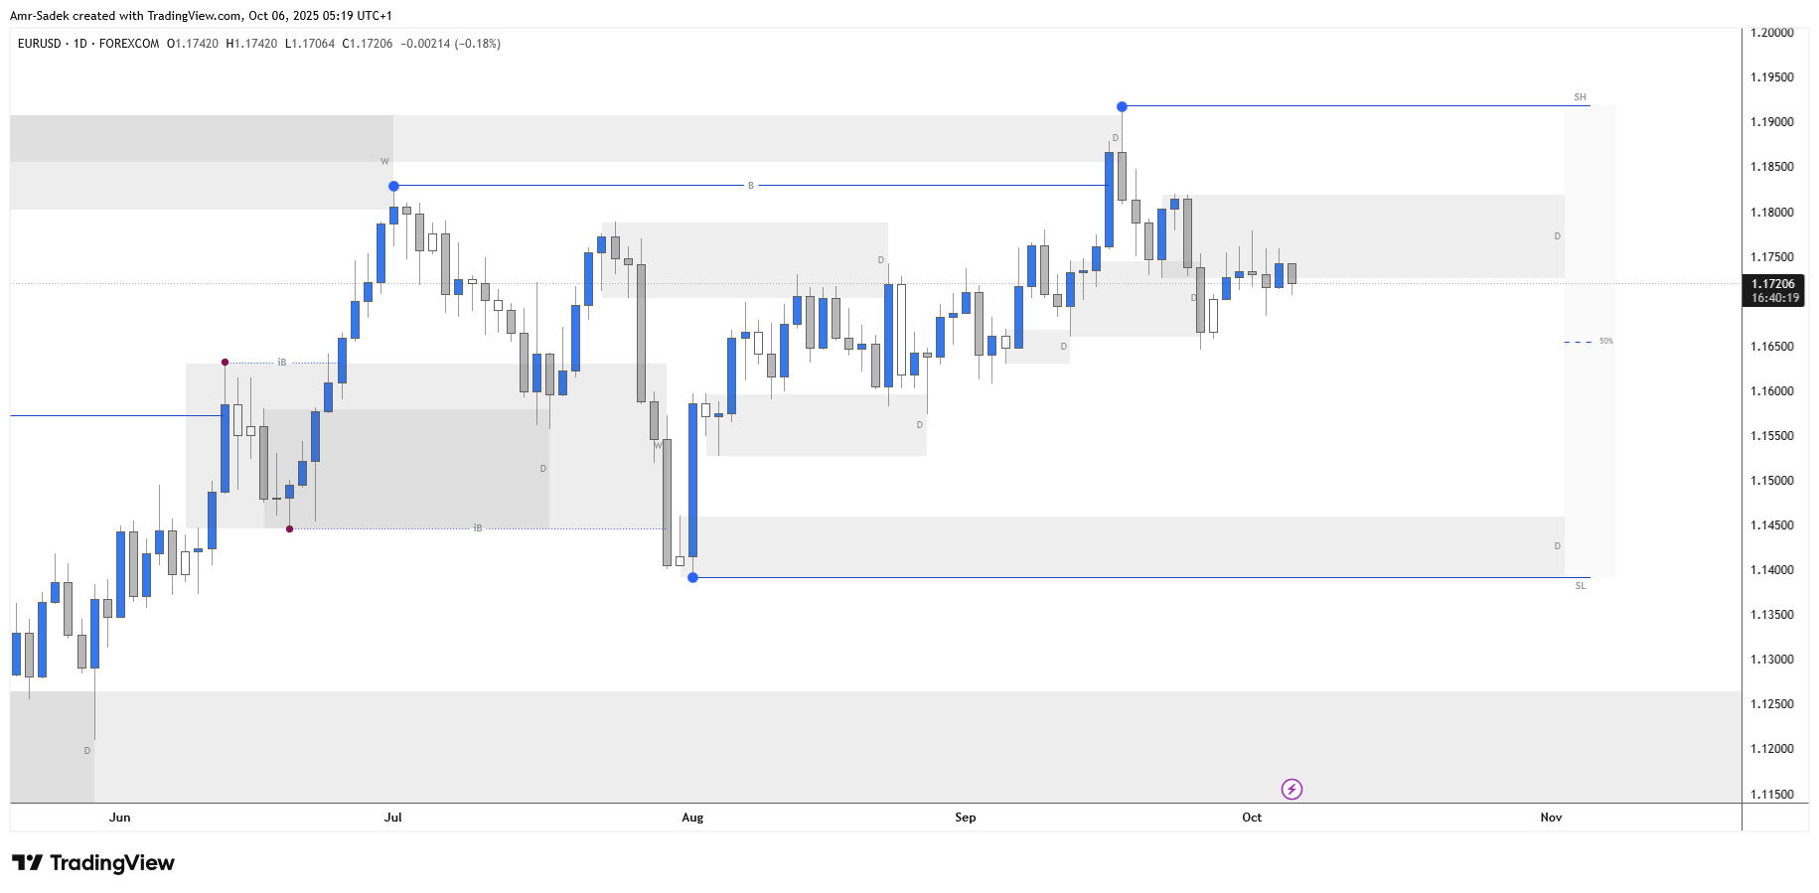Click the 1.20000 level on the price scale
The height and width of the screenshot is (893, 1819).
coord(1772,33)
